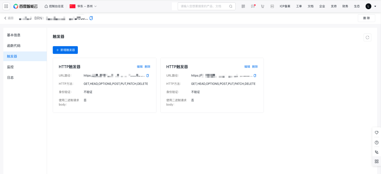Copy the first trigger's URL path
Image resolution: width=381 pixels, height=174 pixels.
click(x=148, y=75)
